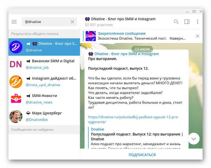This screenshot has width=211, height=168.
Task: Maximize the Telegram window
Action: tap(194, 11)
